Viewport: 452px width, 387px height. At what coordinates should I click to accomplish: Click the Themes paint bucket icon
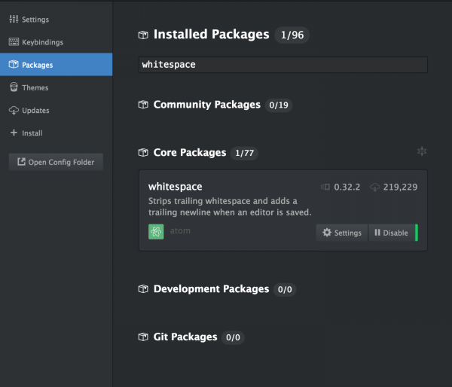(x=14, y=87)
